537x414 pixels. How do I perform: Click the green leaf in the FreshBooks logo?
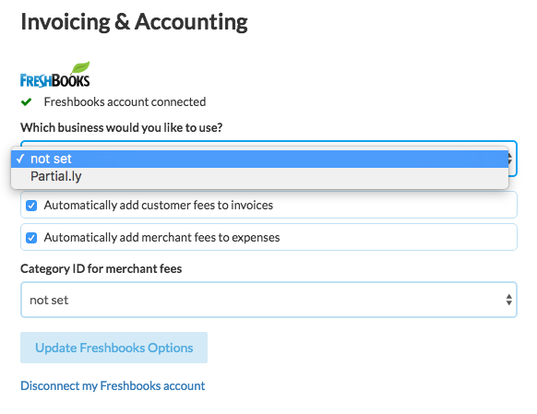tap(80, 67)
